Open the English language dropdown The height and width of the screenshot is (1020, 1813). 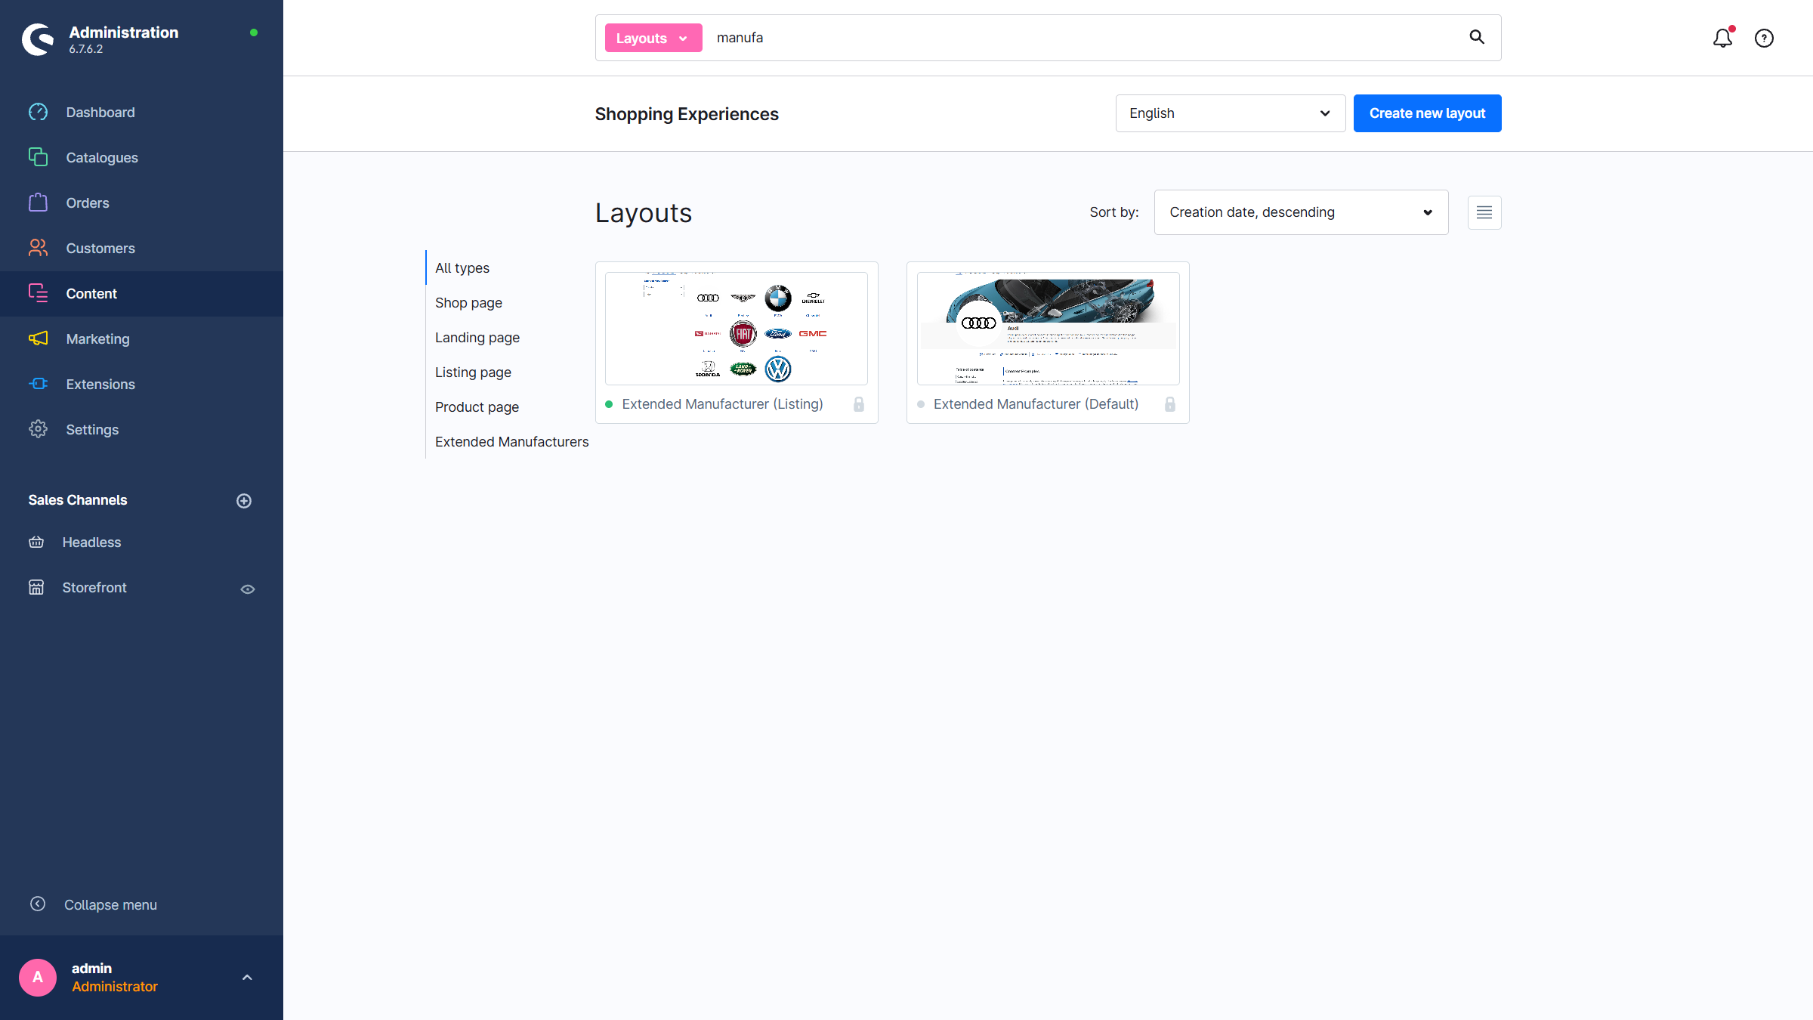(x=1230, y=113)
